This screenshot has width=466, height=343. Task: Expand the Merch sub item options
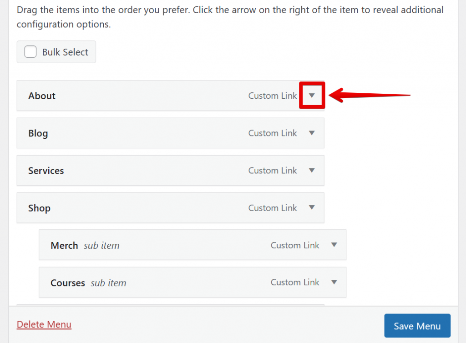coord(334,245)
